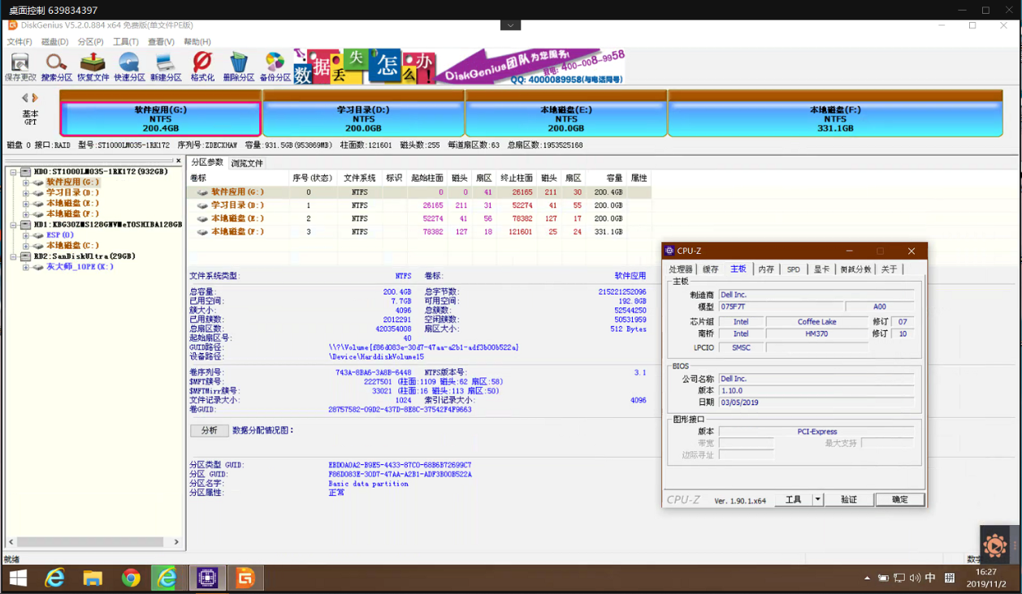Collapse the HD0:ST1000LM035 disk node
Viewport: 1022px width, 594px height.
coord(14,172)
